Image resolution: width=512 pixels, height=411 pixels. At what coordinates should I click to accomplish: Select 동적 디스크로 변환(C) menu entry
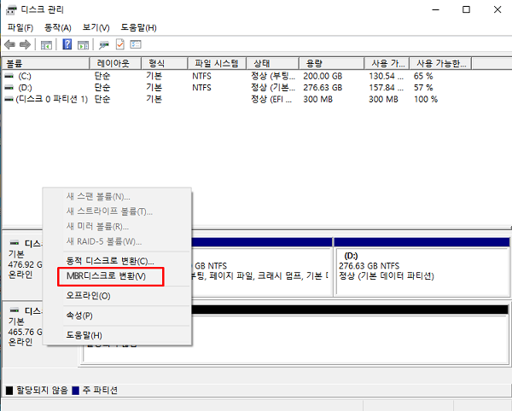110,260
